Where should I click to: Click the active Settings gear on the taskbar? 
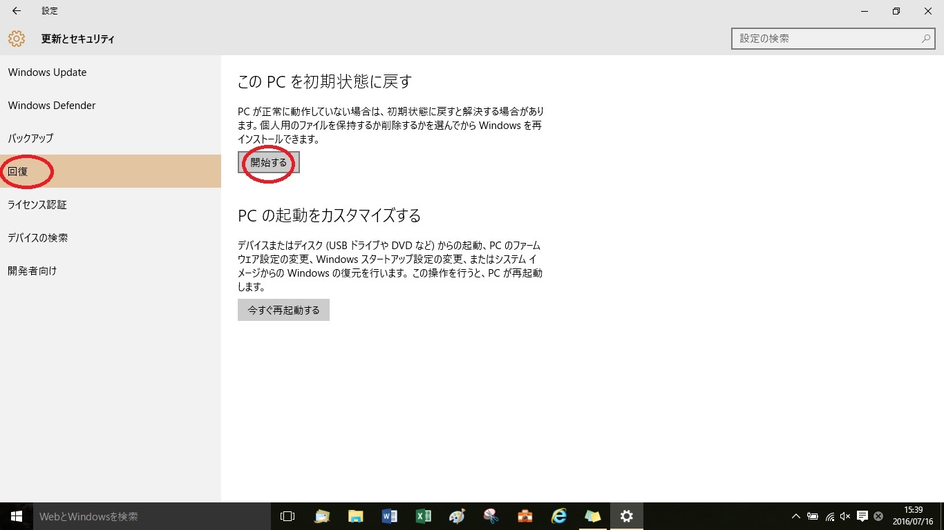pyautogui.click(x=626, y=516)
